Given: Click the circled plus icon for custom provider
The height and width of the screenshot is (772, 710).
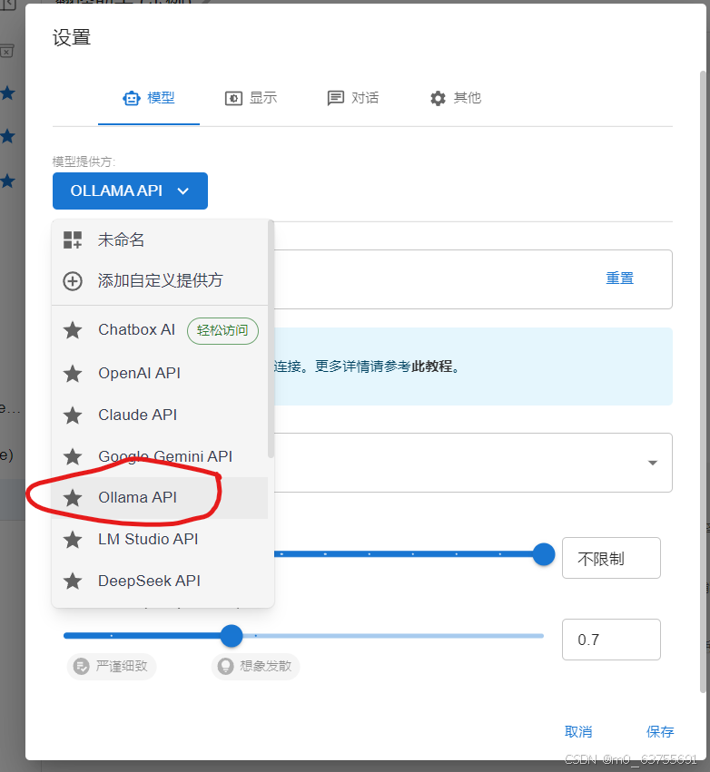Looking at the screenshot, I should 73,281.
